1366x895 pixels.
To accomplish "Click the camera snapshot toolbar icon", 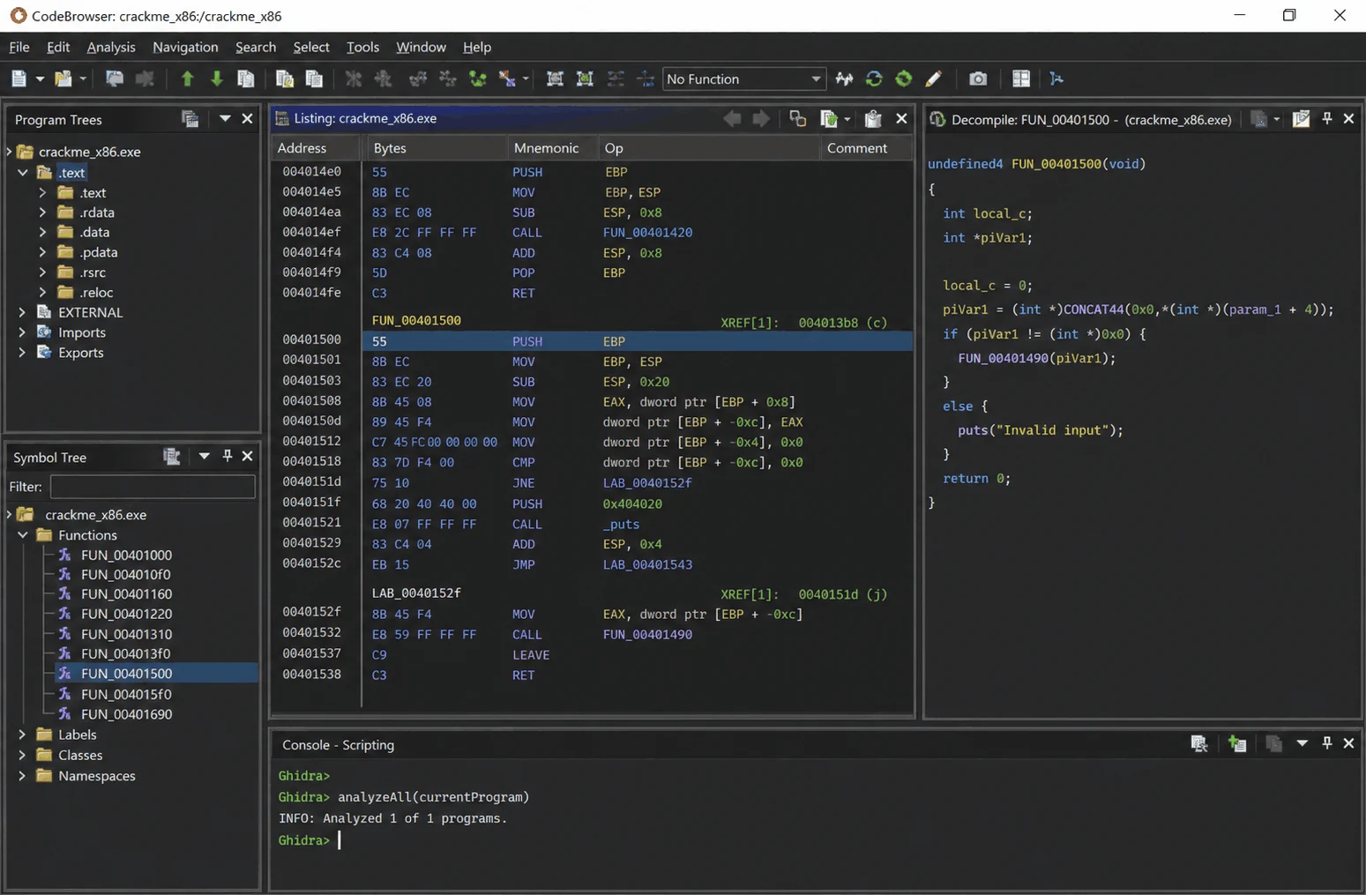I will click(978, 78).
